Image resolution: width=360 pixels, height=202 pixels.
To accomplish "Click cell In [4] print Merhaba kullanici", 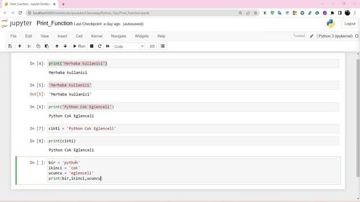I will click(x=193, y=63).
